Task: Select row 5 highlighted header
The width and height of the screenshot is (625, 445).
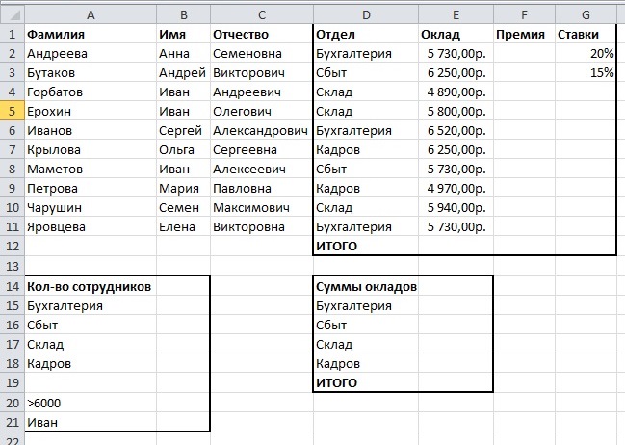Action: [x=13, y=112]
